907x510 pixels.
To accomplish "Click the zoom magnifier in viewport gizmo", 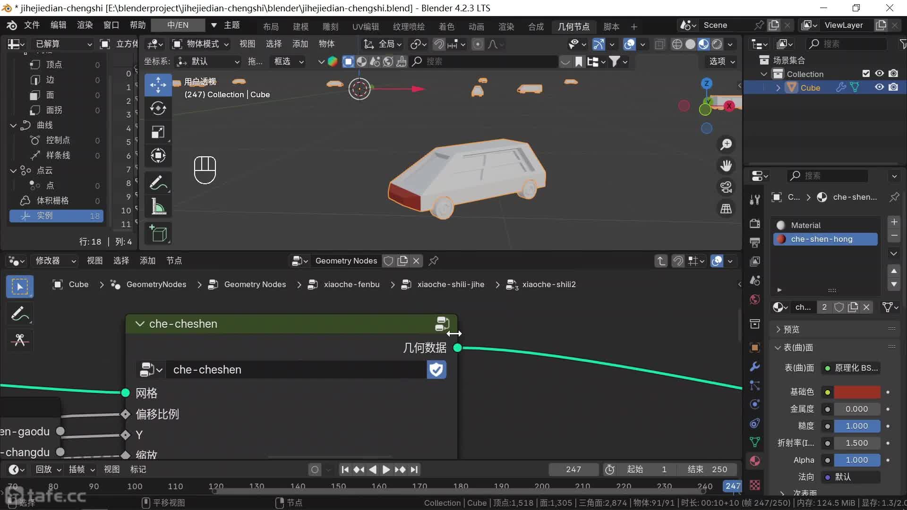I will (726, 144).
